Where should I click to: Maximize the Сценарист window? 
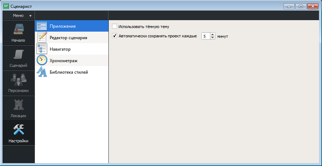click(301, 6)
